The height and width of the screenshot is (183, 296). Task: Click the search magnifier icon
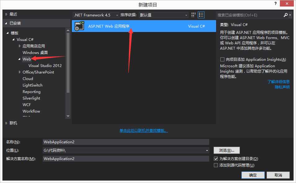(286, 15)
